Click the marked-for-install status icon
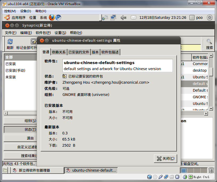Viewport: 217px width, 182px height. point(64,76)
